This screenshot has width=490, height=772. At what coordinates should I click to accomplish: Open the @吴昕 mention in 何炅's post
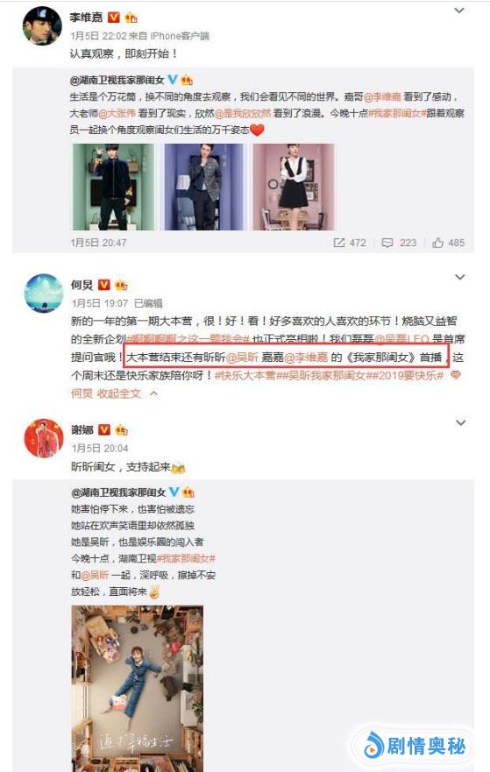click(242, 358)
